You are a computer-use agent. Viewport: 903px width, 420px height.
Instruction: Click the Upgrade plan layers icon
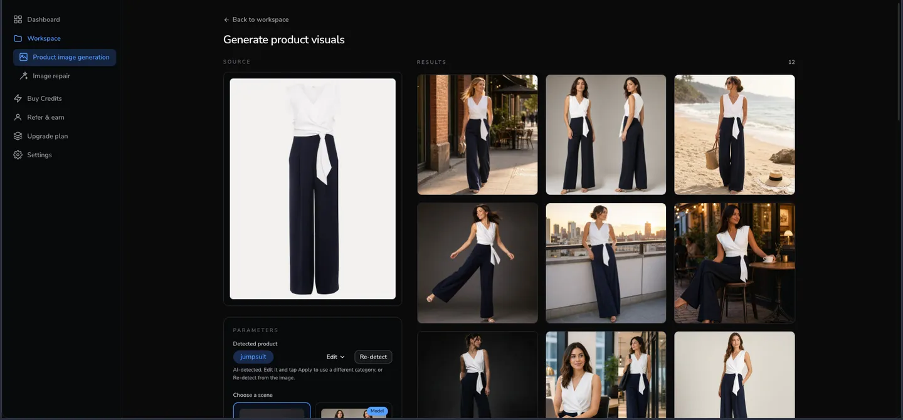tap(18, 136)
